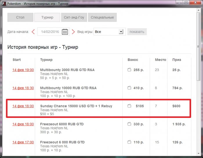This screenshot has height=158, width=203.
Task: Select Sunday Chance 15000 USD GTD title
Action: click(76, 106)
